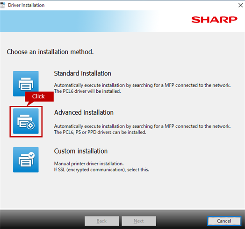Pick the Custom installation printer-checkmark icon

[x=26, y=160]
